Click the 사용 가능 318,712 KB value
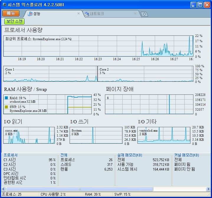The width and height of the screenshot is (212, 198). pyautogui.click(x=161, y=164)
